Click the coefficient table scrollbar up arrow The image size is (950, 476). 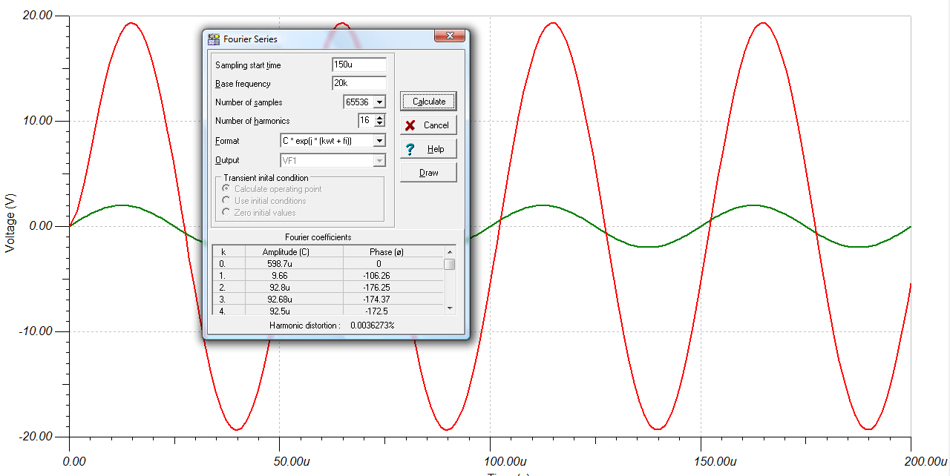click(449, 252)
